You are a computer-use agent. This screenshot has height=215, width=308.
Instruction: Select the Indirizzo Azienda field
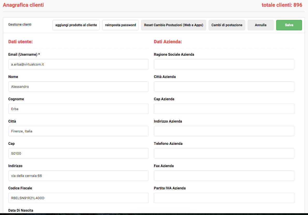point(224,131)
